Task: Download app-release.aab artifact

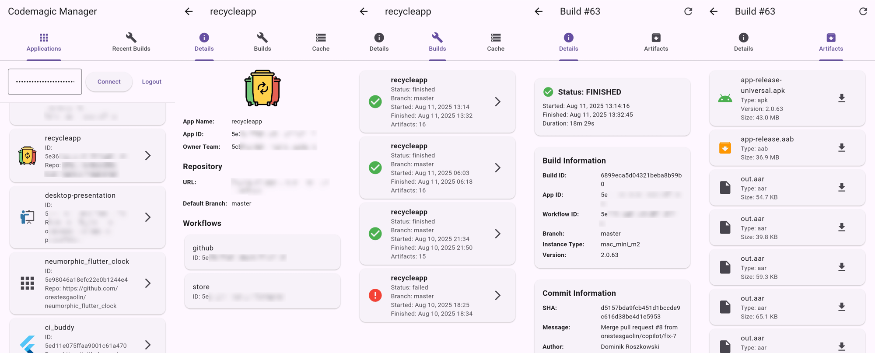Action: tap(842, 148)
